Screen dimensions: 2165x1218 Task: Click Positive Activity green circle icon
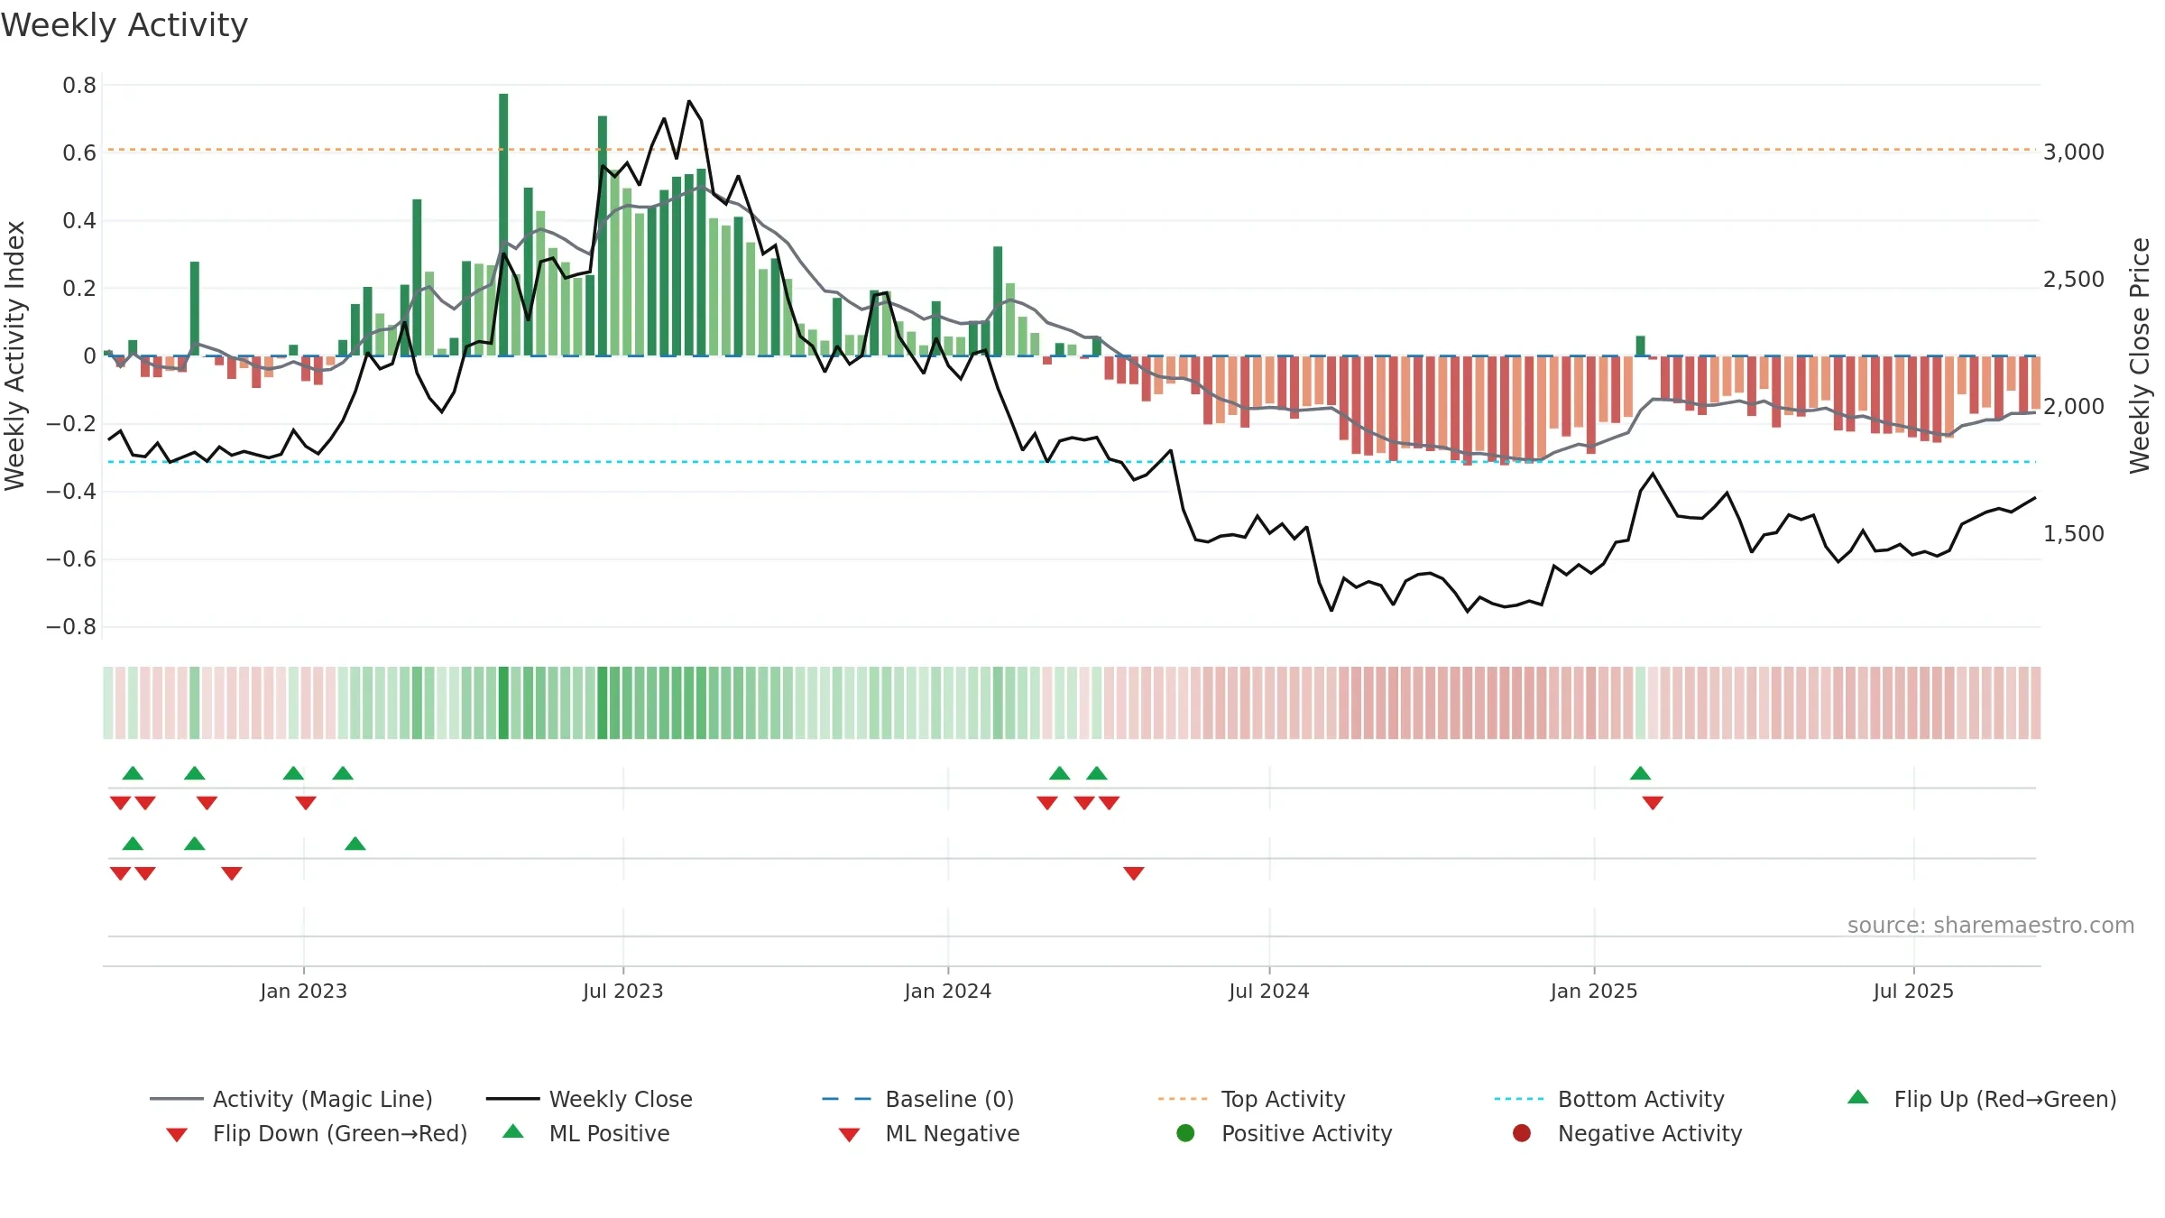tap(1185, 1132)
